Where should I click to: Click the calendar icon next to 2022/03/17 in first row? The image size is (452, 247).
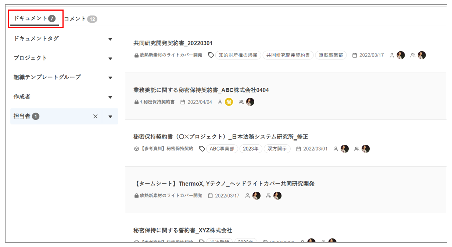(x=355, y=55)
